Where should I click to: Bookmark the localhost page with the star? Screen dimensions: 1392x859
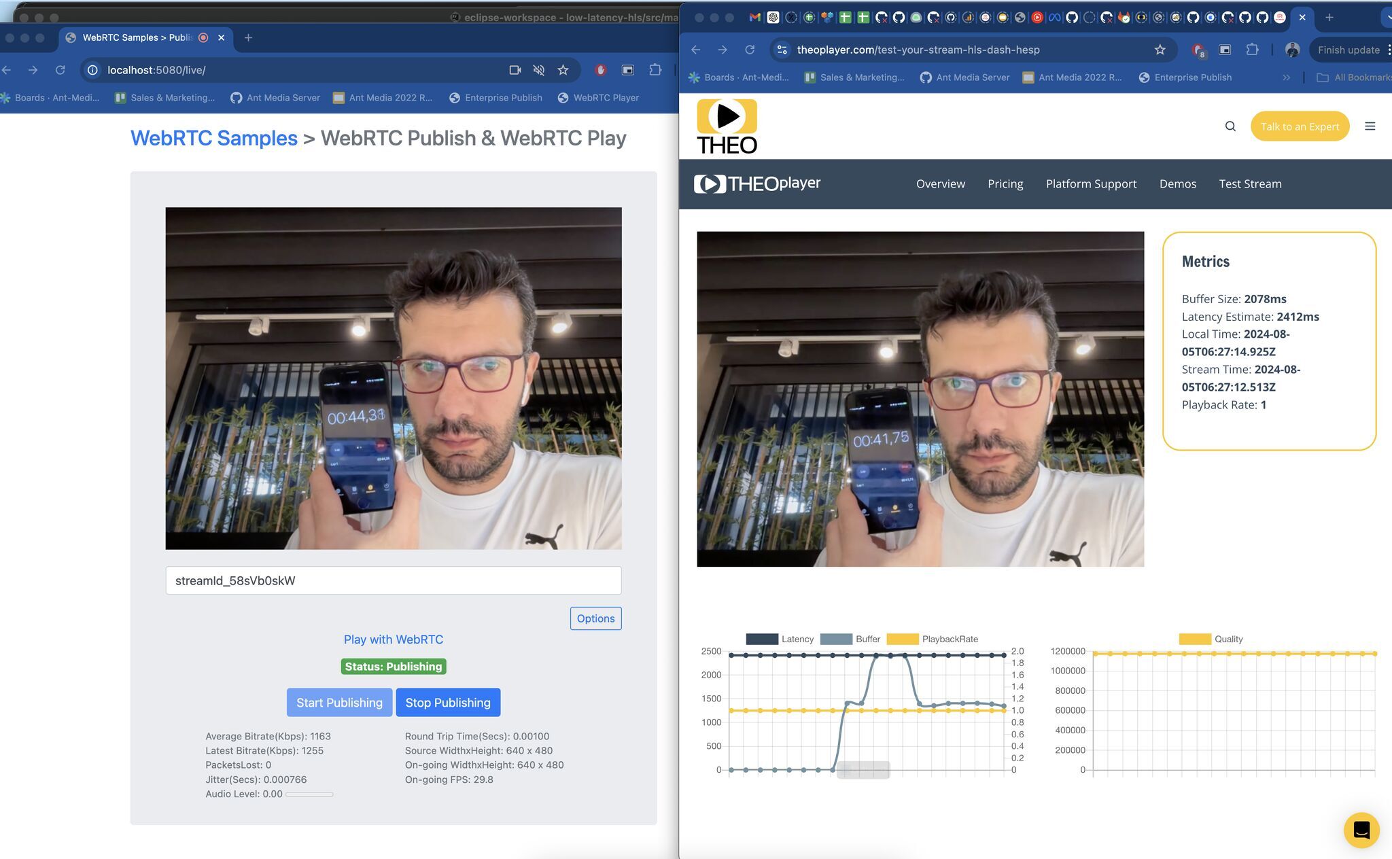click(x=563, y=70)
